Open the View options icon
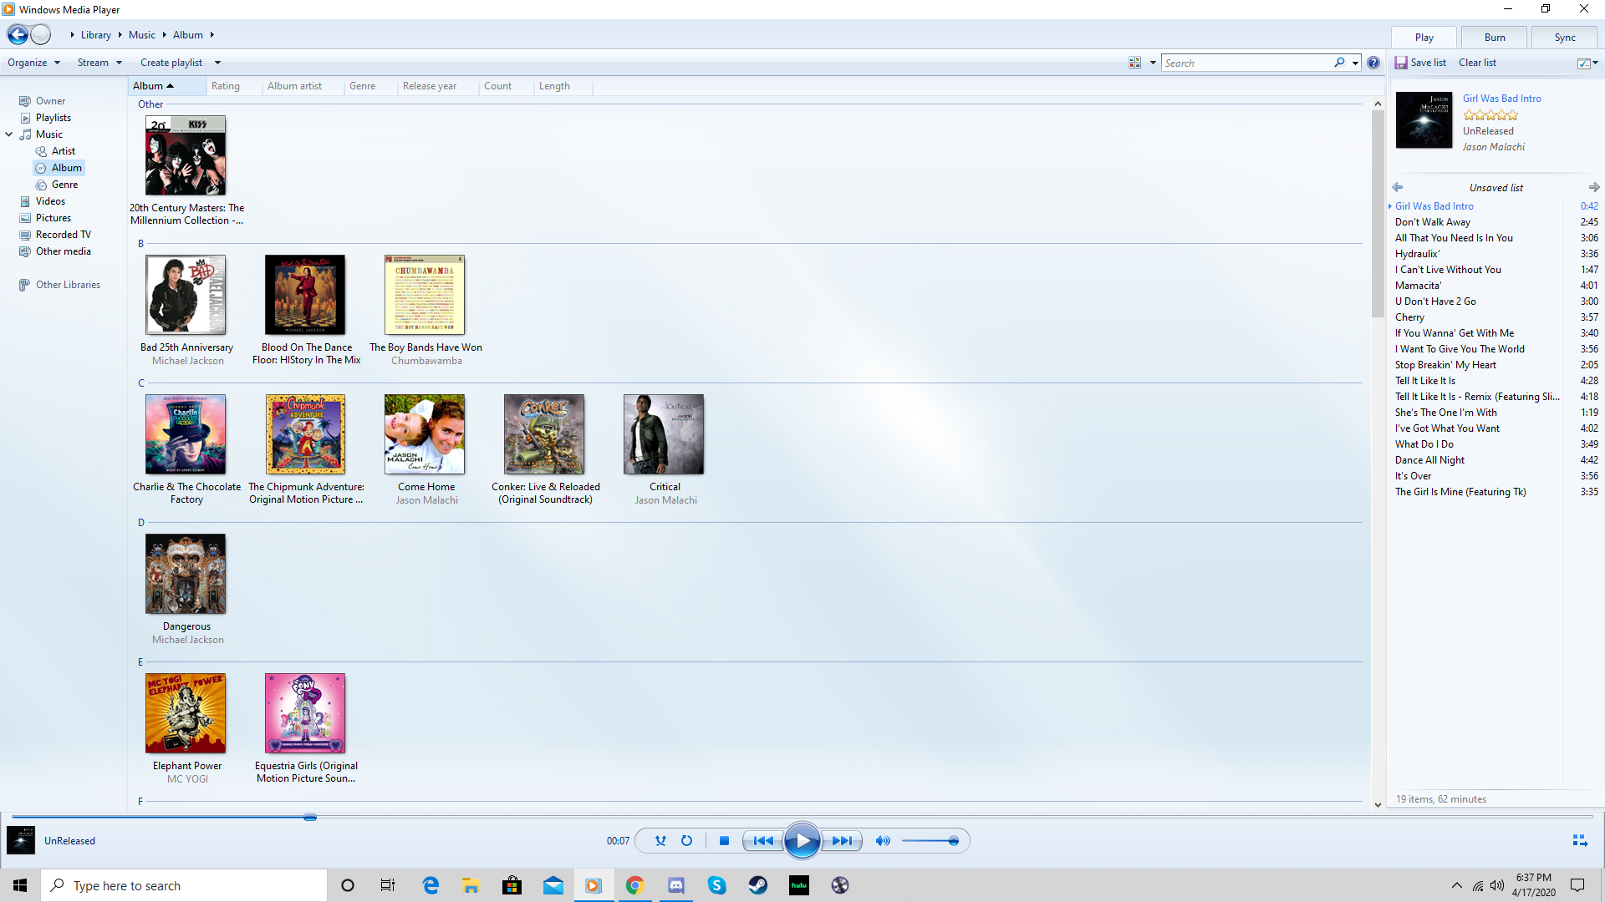Image resolution: width=1605 pixels, height=902 pixels. [1134, 63]
